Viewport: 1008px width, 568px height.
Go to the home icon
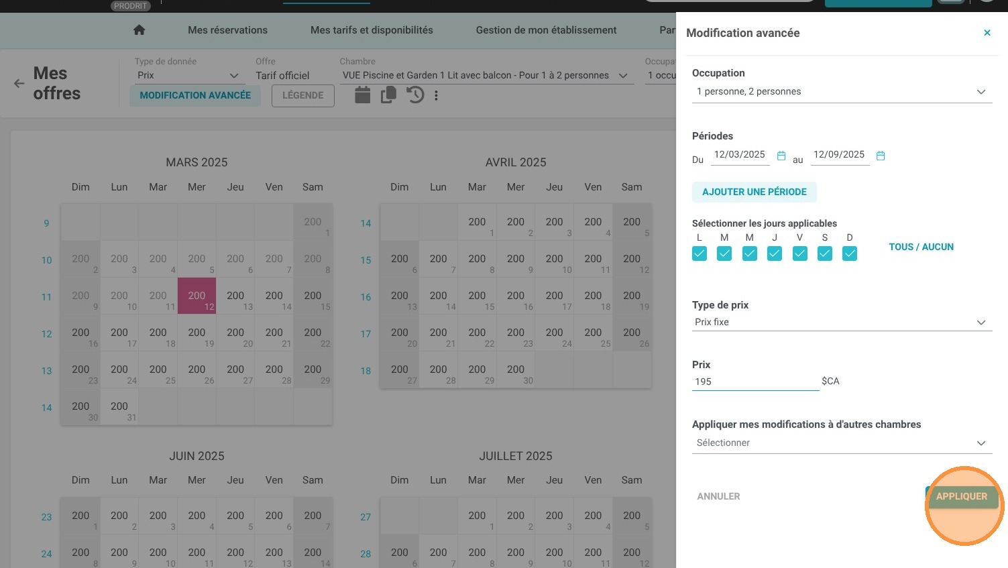point(139,30)
